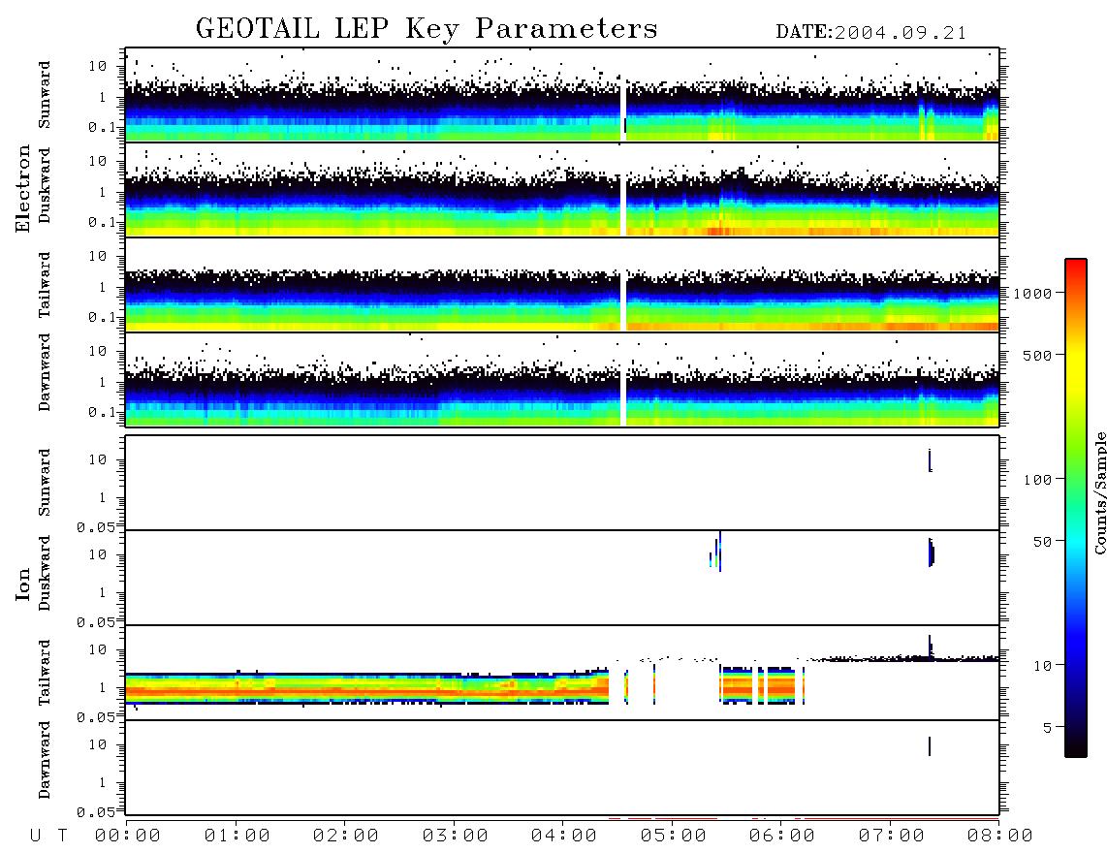
Task: Click the 100 color bar tick label
Action: [x=1038, y=480]
